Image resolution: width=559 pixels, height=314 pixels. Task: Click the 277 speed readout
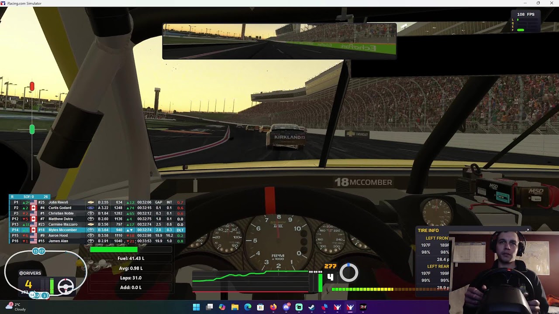tap(330, 266)
